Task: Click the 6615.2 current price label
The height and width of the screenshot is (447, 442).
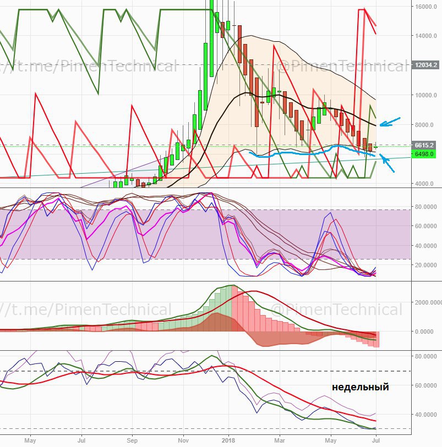Action: tap(424, 145)
